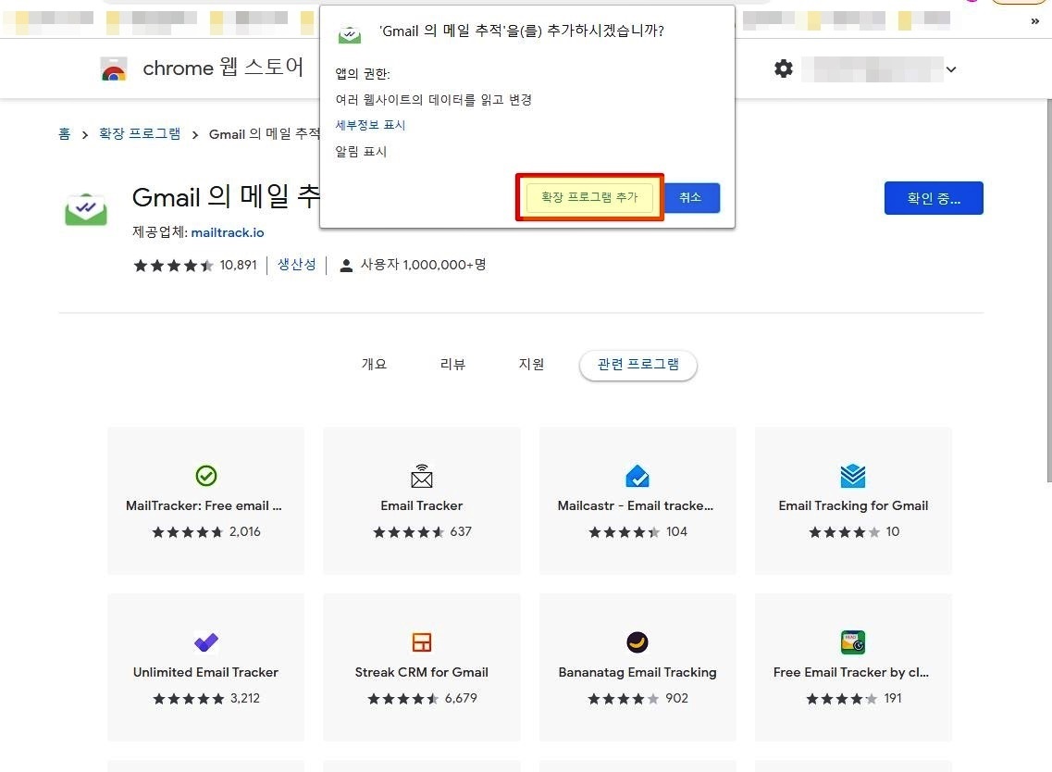The width and height of the screenshot is (1052, 772).
Task: Click the 여러 웹사이트의 데이터를 읽고 변경 text
Action: click(x=433, y=100)
